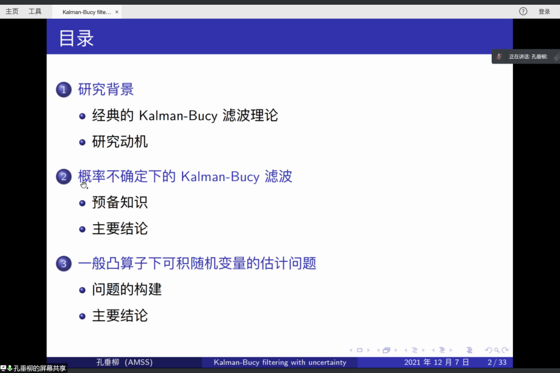Click the Beamer go-back curved arrow icon
The image size is (560, 373).
488,350
